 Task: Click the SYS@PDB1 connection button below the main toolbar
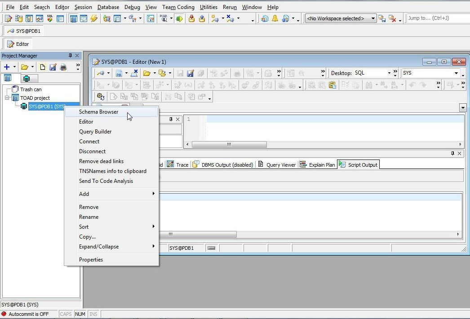pyautogui.click(x=24, y=31)
